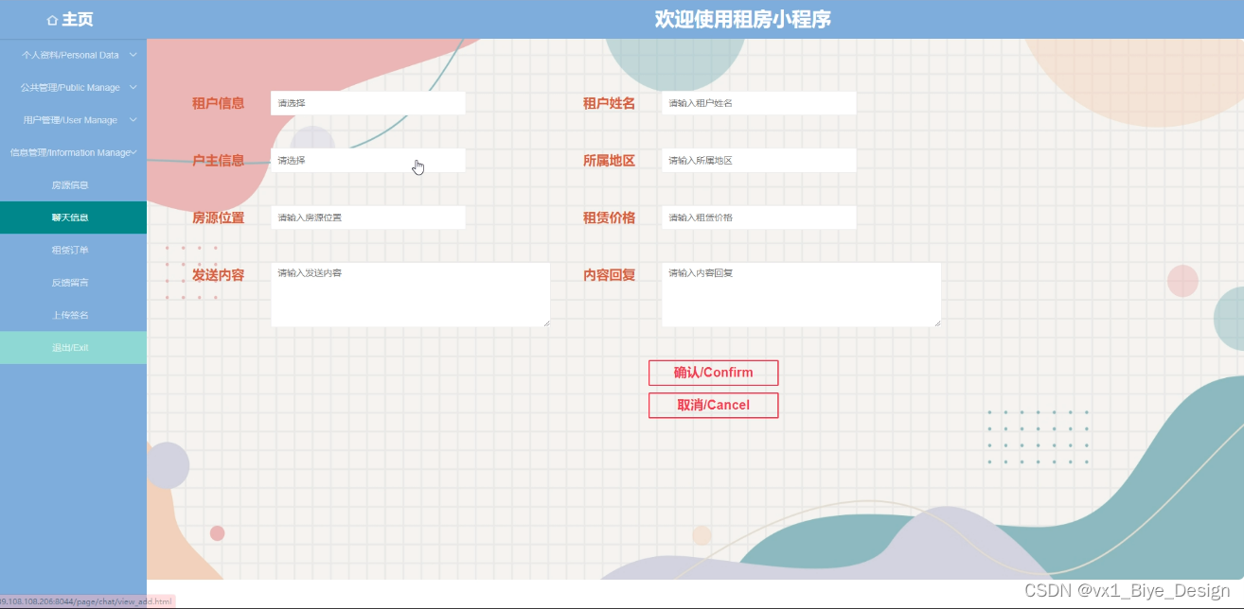Expand the 用户管理/User Manage menu
Viewport: 1244px width, 609px height.
point(73,119)
